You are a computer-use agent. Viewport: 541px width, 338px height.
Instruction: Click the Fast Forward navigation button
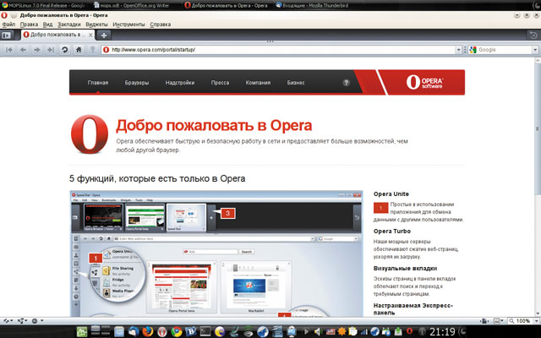click(x=51, y=50)
